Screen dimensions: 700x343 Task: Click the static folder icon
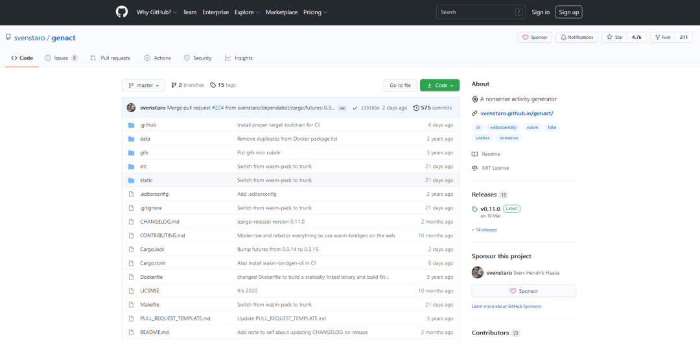pyautogui.click(x=131, y=180)
